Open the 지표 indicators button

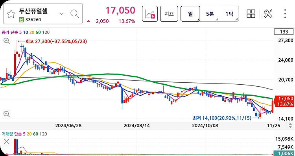(169, 14)
